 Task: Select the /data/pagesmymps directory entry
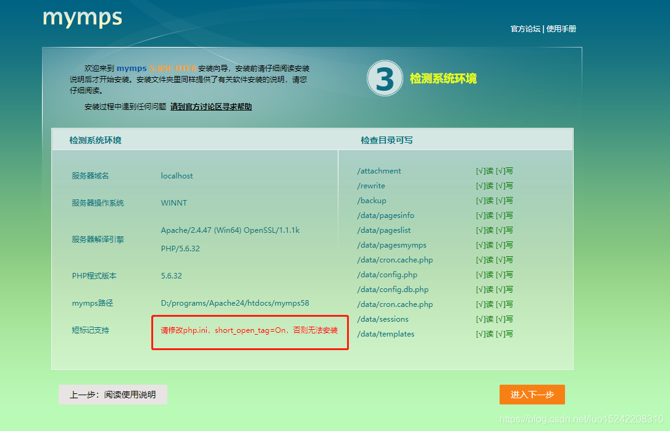(x=392, y=245)
